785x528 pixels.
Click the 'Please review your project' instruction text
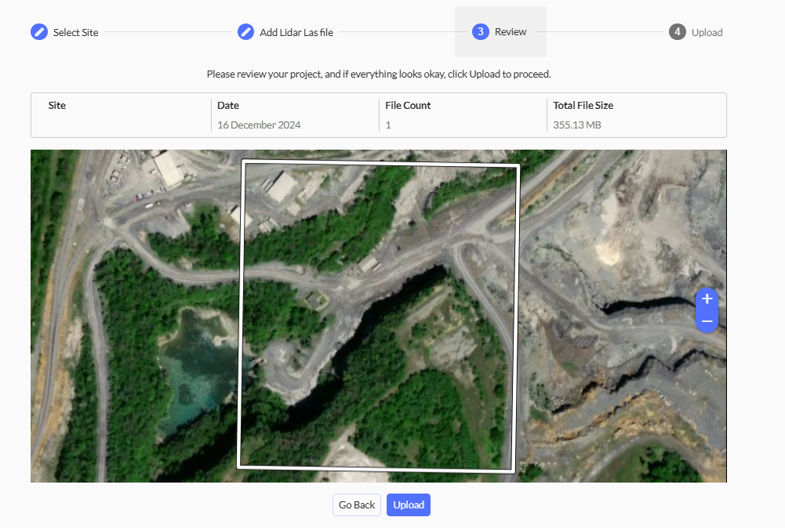coord(379,74)
